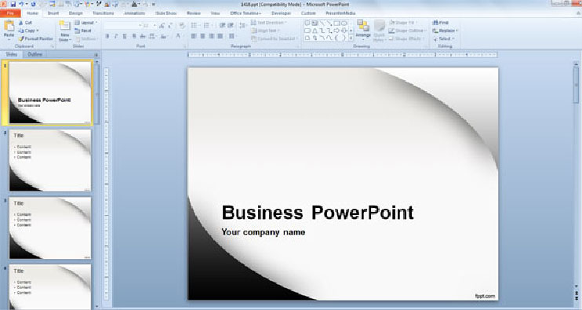The width and height of the screenshot is (582, 310).
Task: Toggle Italic formatting
Action: 116,36
